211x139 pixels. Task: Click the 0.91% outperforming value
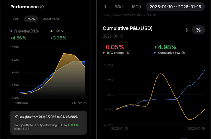[73, 125]
